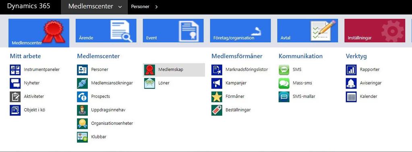
Task: Expand the chevron next to Personer
Action: point(156,7)
